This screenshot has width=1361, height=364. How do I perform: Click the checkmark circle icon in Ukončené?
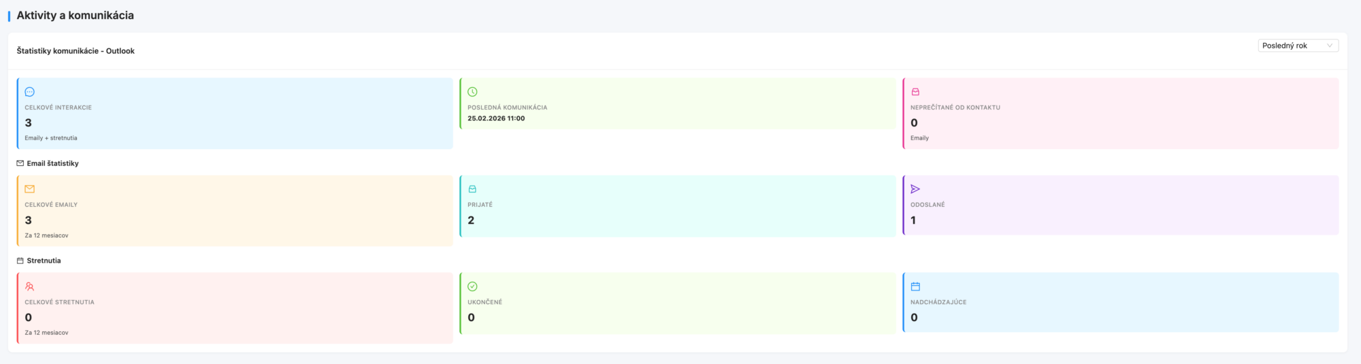pyautogui.click(x=472, y=286)
